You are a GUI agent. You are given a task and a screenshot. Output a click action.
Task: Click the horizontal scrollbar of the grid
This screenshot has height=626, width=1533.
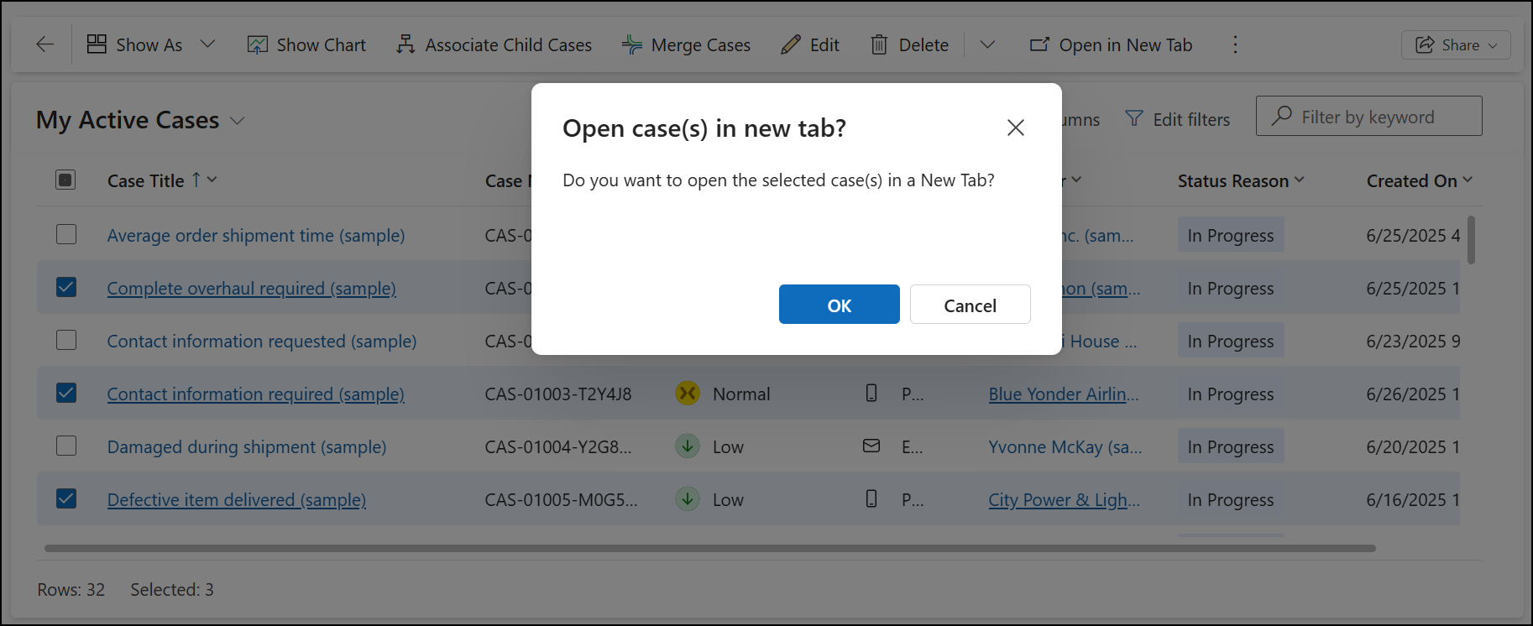pos(710,548)
